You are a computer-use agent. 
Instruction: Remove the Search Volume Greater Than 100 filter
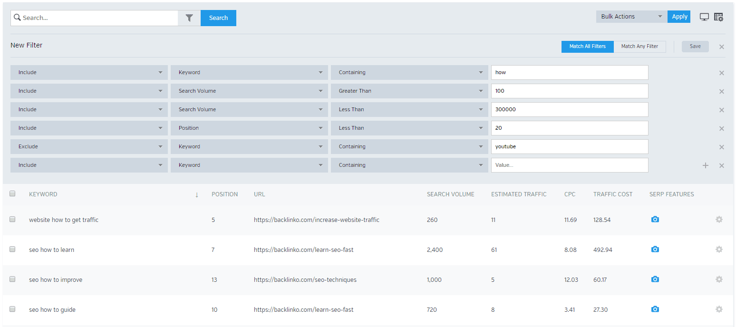tap(722, 91)
